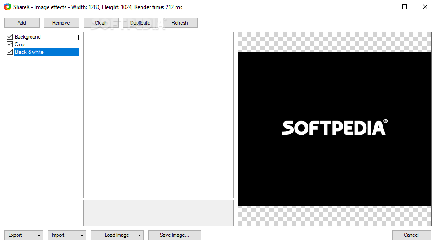Clear all effects from list
This screenshot has height=244, width=436.
[101, 23]
